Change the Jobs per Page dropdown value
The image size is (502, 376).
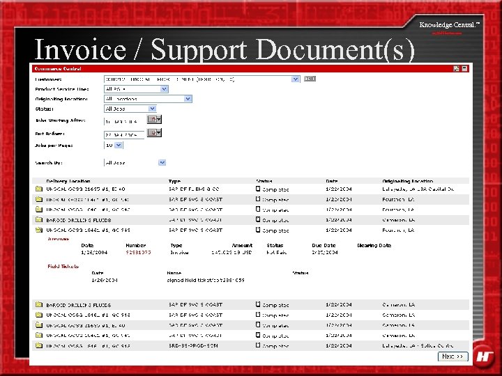coord(114,145)
